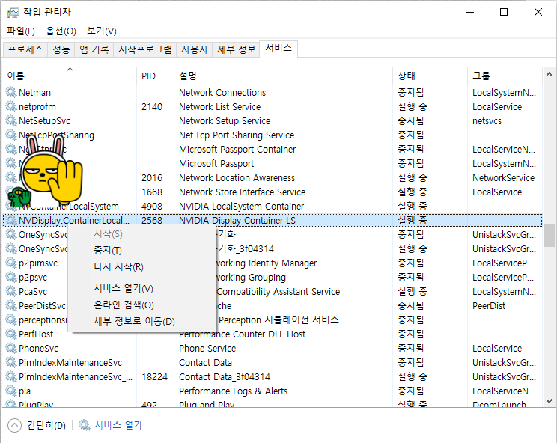Click the PerfHost service gear icon
This screenshot has width=557, height=443.
point(11,334)
